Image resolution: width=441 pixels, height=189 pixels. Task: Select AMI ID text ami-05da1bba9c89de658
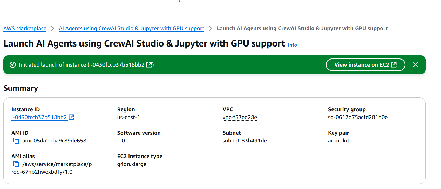pos(54,141)
